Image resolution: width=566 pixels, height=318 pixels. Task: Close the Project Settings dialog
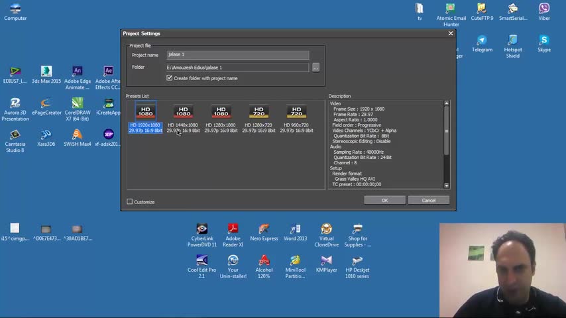point(451,33)
